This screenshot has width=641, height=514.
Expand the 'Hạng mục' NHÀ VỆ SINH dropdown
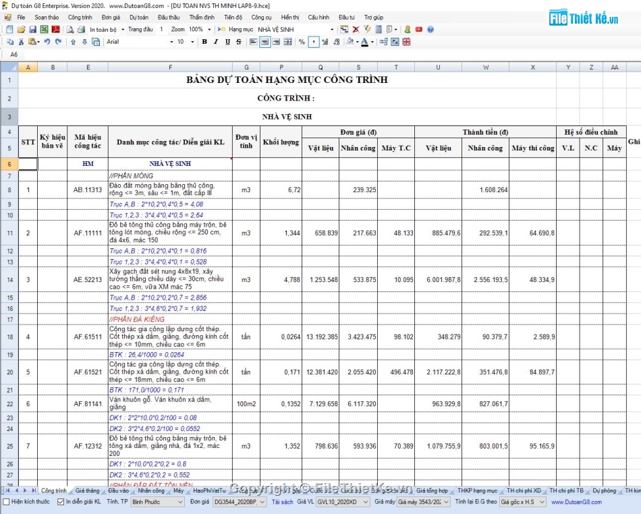[332, 30]
